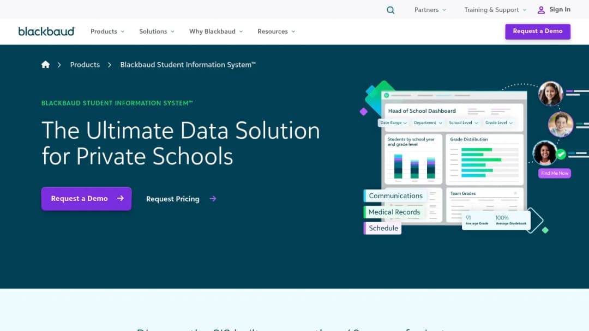This screenshot has height=331, width=589.
Task: Open the Date Range filter in dashboard
Action: (x=393, y=123)
